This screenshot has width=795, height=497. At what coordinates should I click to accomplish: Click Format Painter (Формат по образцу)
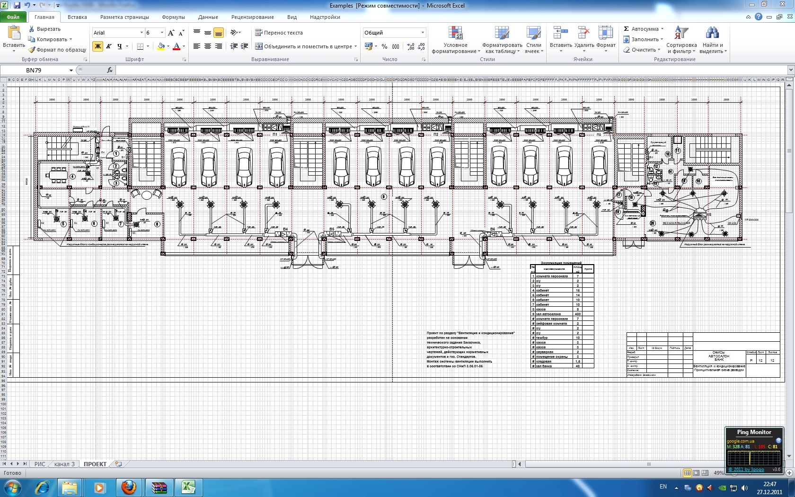[x=57, y=50]
